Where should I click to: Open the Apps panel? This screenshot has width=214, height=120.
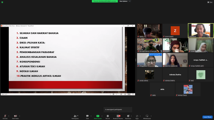click(137, 117)
